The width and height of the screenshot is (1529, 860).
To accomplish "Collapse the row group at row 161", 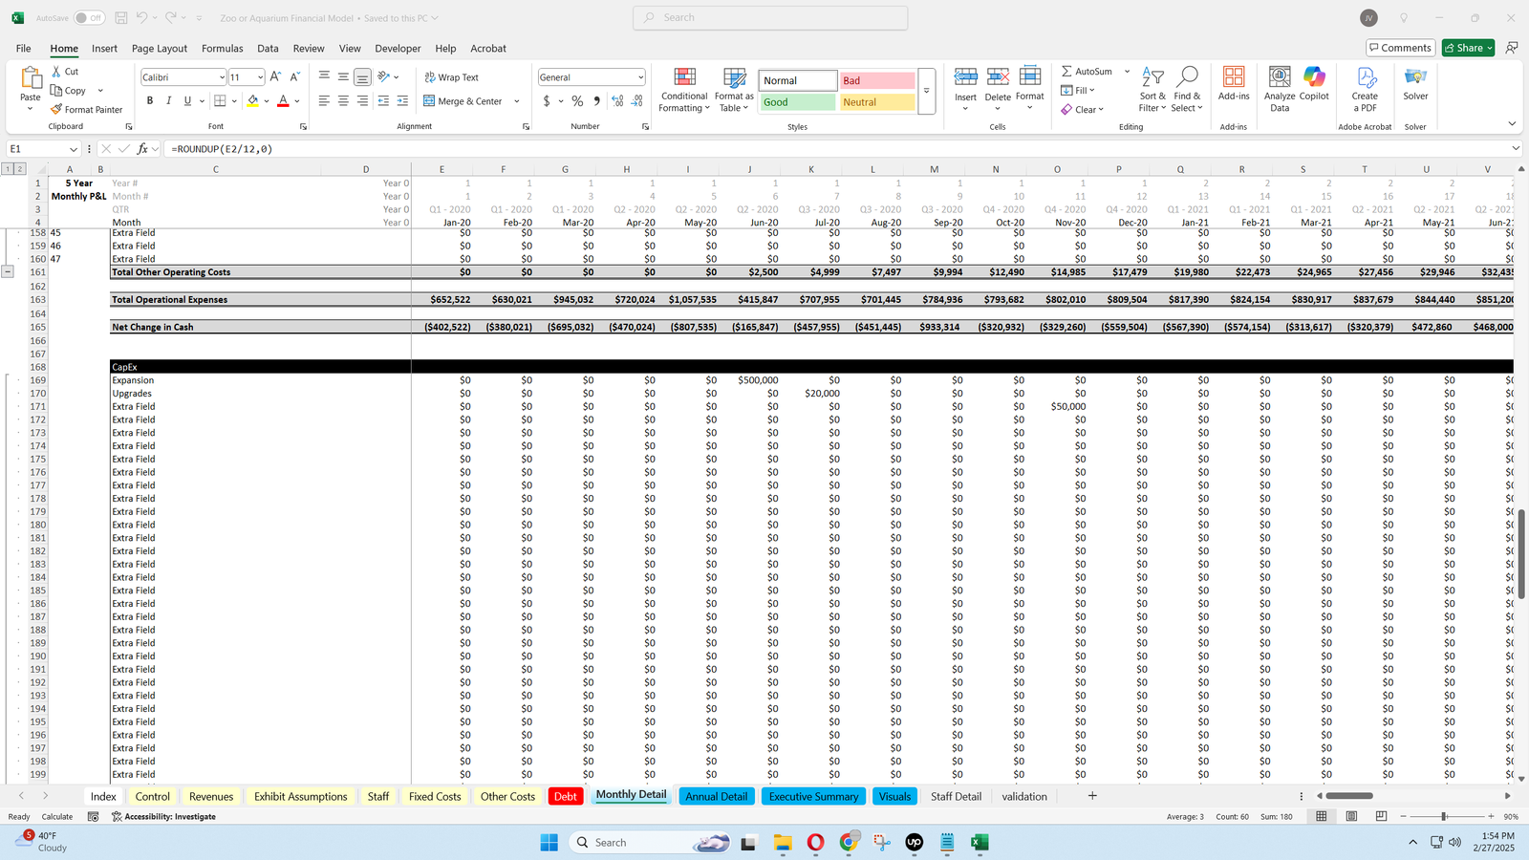I will click(8, 272).
